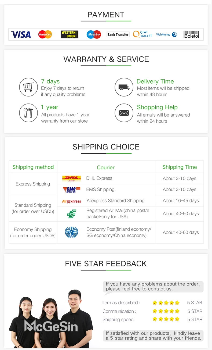Click the Bank Transfer badge
This screenshot has width=212, height=350.
pos(118,34)
